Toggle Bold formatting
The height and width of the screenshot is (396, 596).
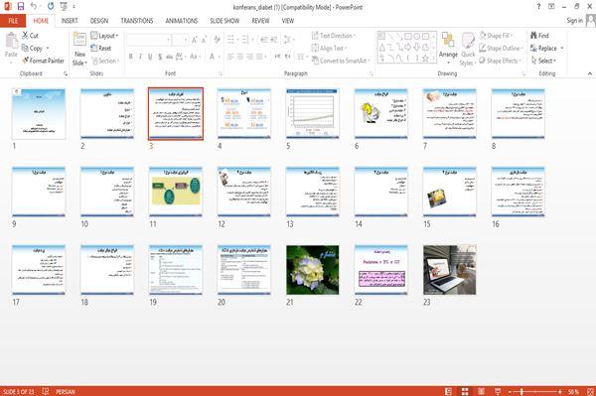pos(131,57)
